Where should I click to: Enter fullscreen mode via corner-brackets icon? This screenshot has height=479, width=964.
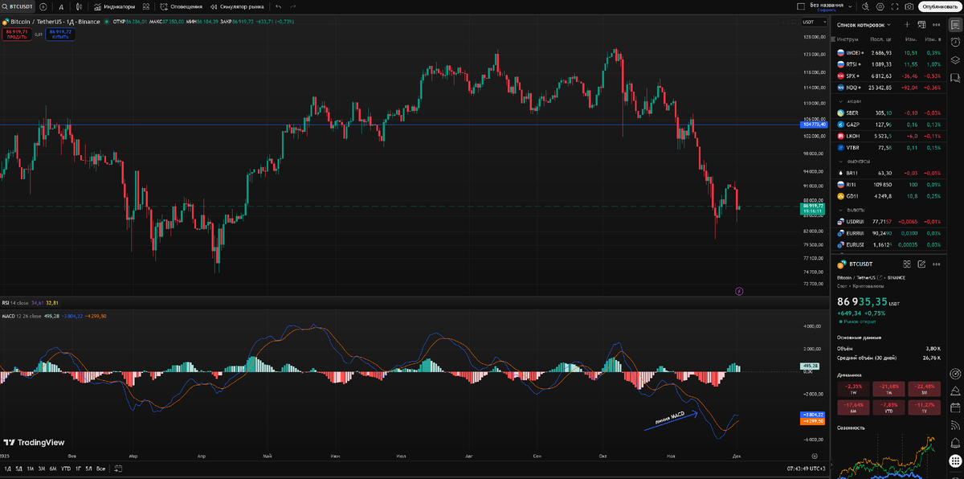[x=895, y=6]
